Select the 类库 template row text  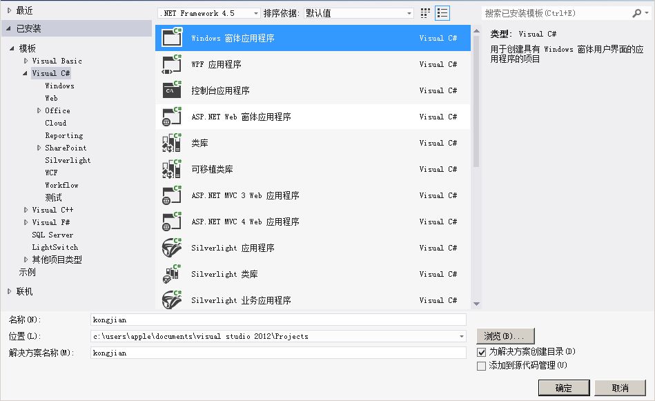pyautogui.click(x=199, y=143)
